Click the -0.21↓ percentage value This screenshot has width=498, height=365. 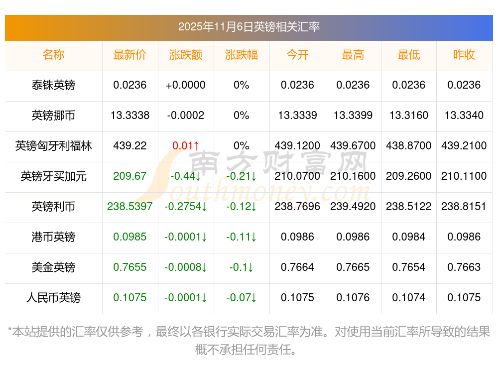click(x=242, y=176)
